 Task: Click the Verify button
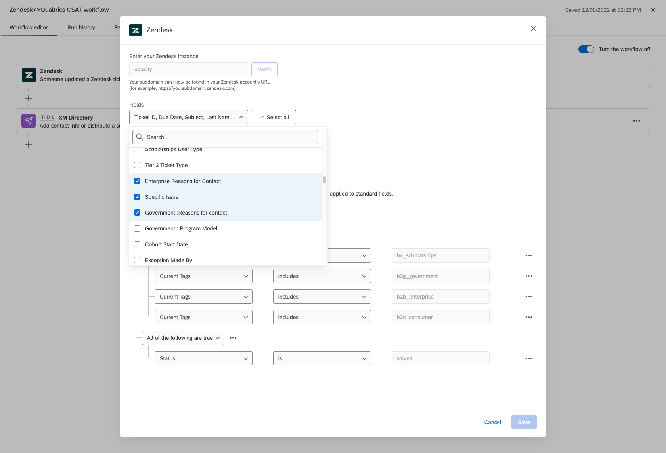point(264,69)
